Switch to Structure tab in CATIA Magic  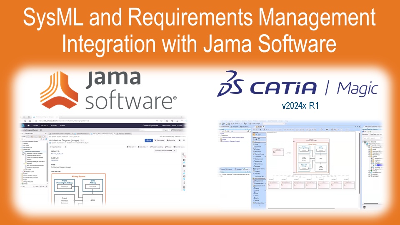[x=244, y=127]
